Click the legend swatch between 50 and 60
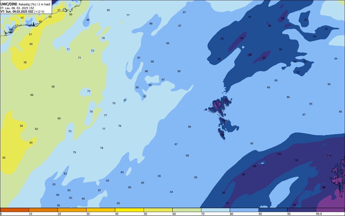Screen dimensions: 345x216 [158, 210]
